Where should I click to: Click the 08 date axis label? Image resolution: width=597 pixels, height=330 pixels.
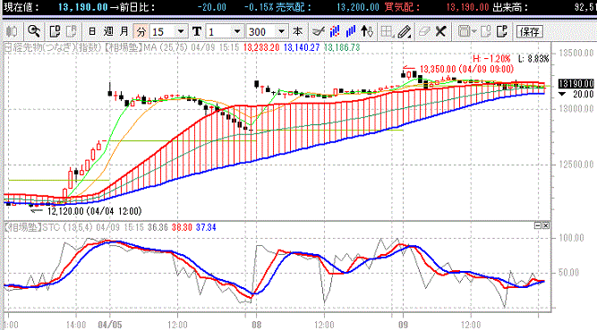[257, 325]
